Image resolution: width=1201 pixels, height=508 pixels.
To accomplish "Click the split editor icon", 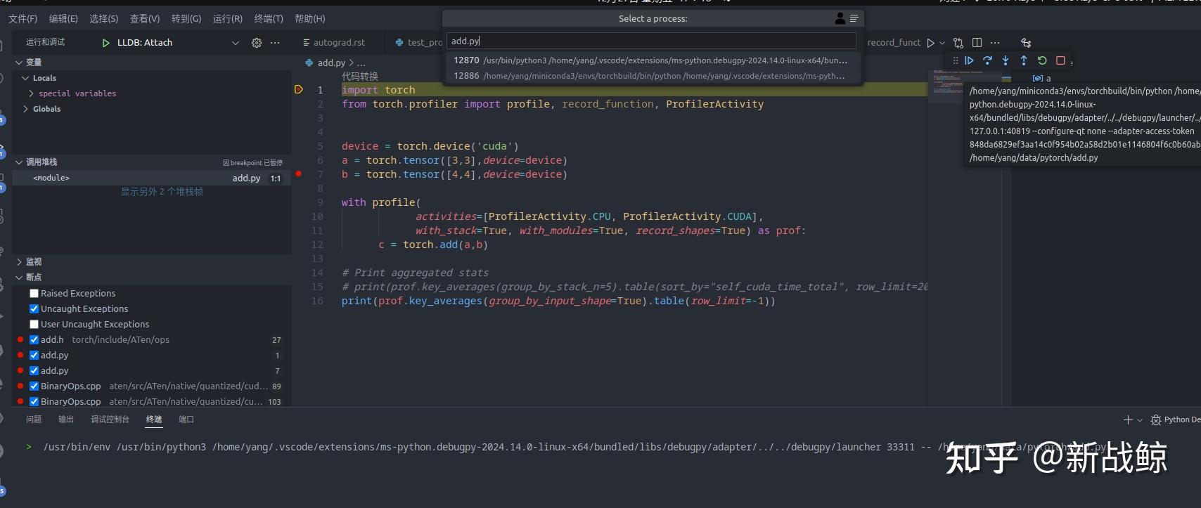I will click(x=977, y=43).
